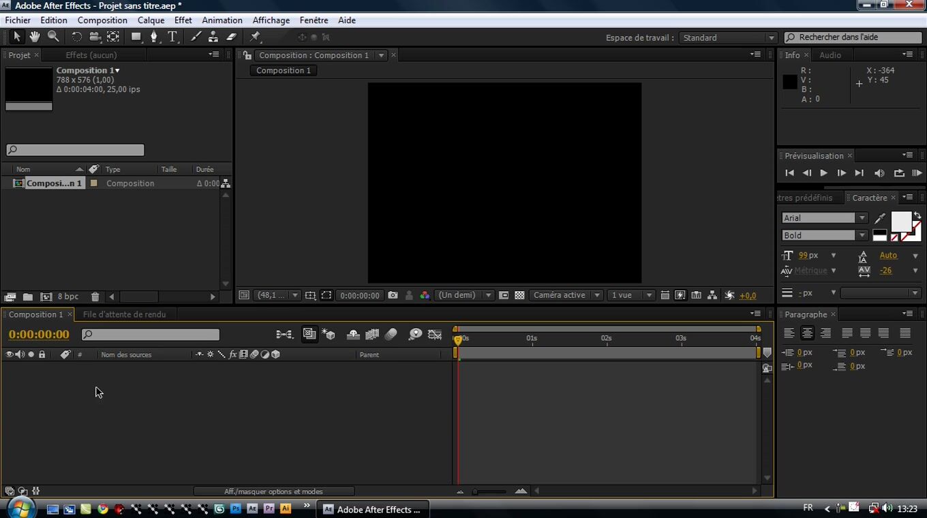The height and width of the screenshot is (518, 927).
Task: Toggle audio mute in Preview panel
Action: pos(879,173)
